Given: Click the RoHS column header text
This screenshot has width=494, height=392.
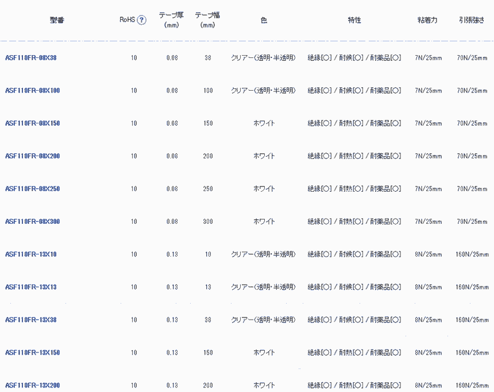Looking at the screenshot, I should 127,20.
